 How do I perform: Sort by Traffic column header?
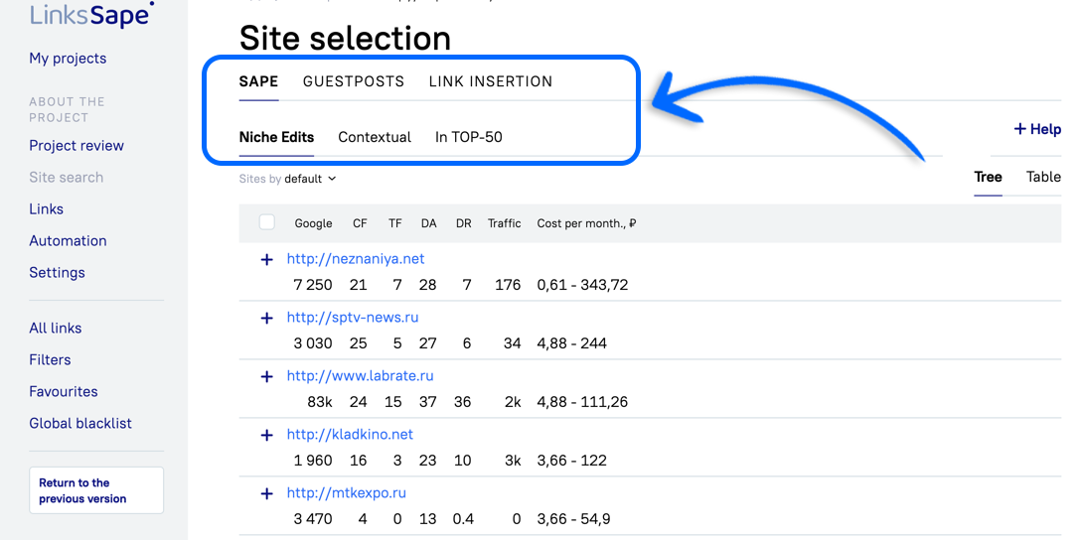point(505,223)
